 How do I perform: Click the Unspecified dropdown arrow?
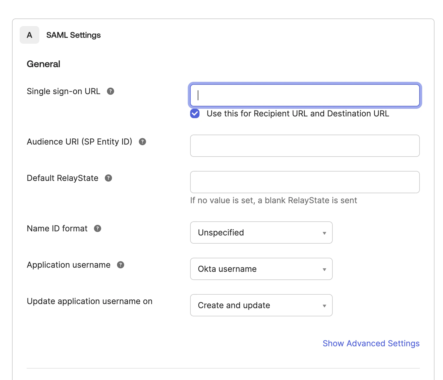pos(324,233)
